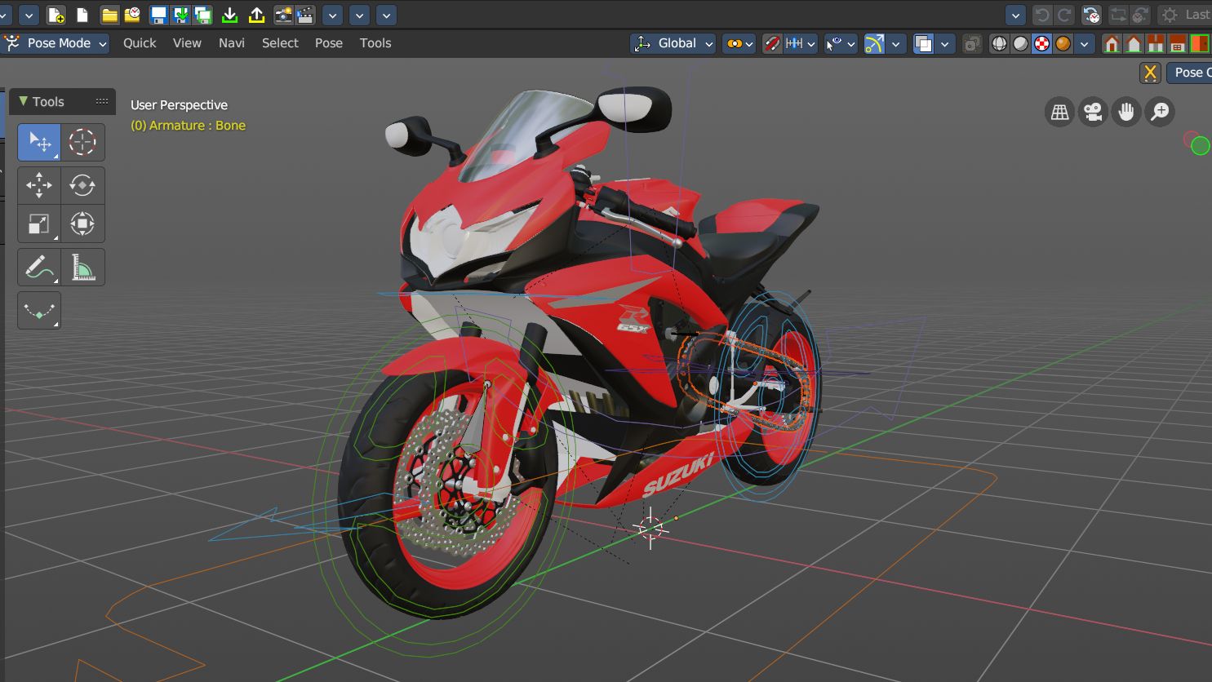Select the Transform tool

(82, 224)
